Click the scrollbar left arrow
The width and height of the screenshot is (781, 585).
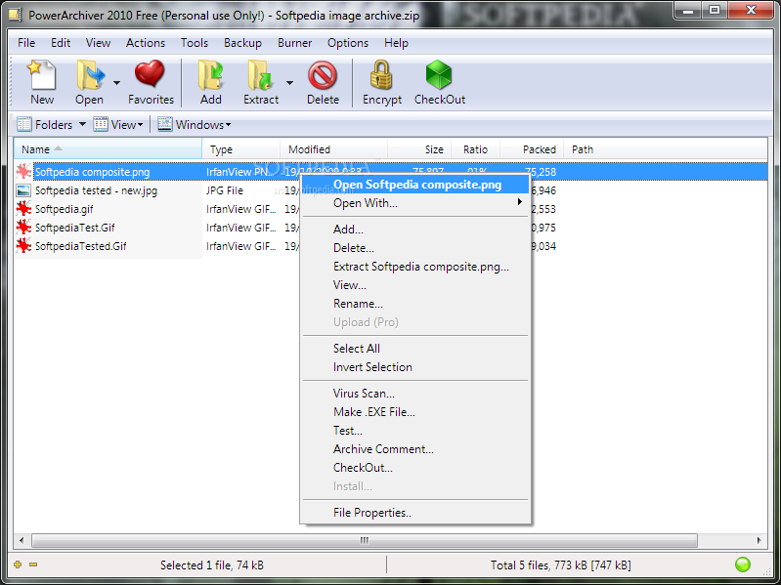tap(22, 540)
